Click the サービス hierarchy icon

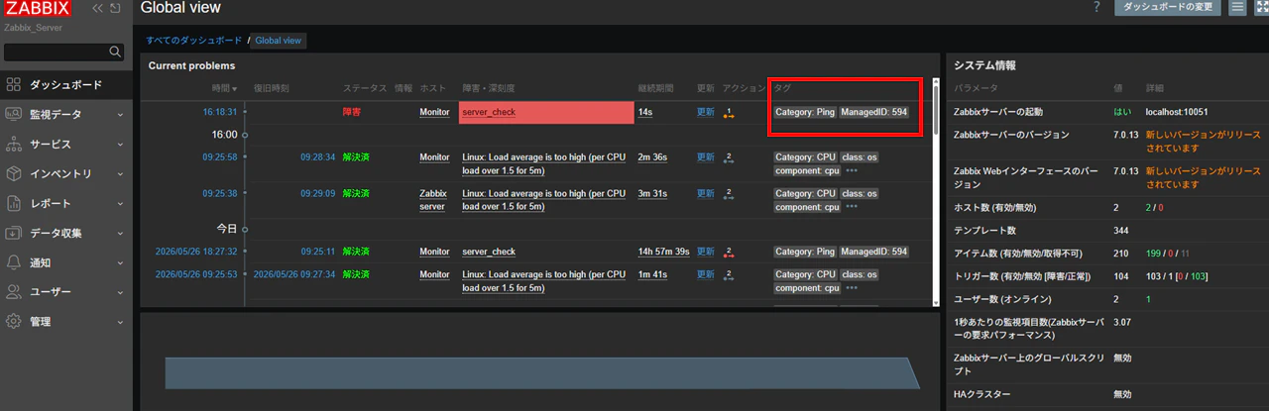pos(14,145)
